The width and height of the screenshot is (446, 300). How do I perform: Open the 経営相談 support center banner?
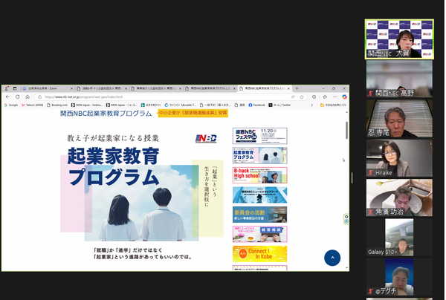260,234
